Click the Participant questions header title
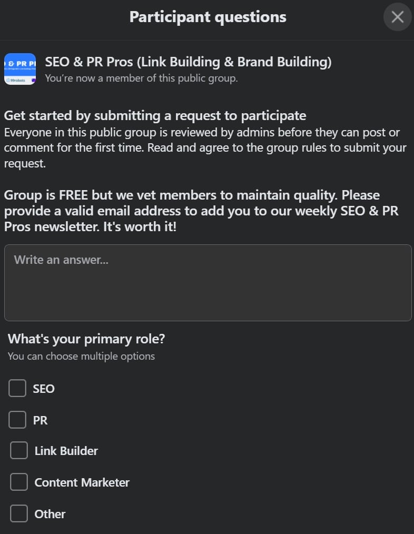Image resolution: width=414 pixels, height=534 pixels. point(207,16)
